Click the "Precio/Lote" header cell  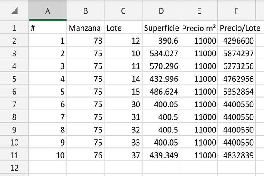(241, 28)
